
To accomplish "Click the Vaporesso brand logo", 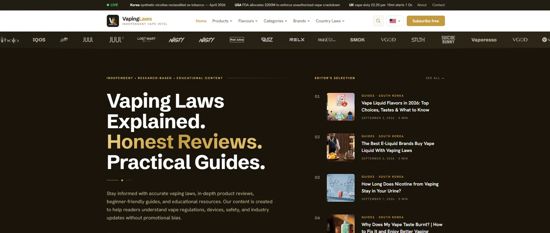I will [484, 40].
